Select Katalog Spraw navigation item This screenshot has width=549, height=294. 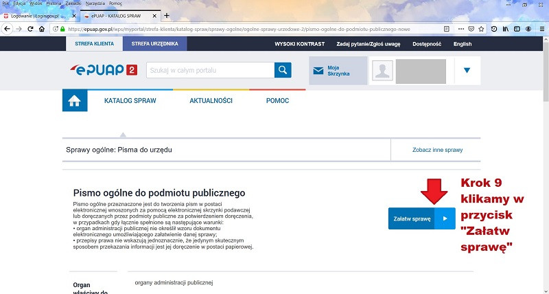(x=130, y=100)
